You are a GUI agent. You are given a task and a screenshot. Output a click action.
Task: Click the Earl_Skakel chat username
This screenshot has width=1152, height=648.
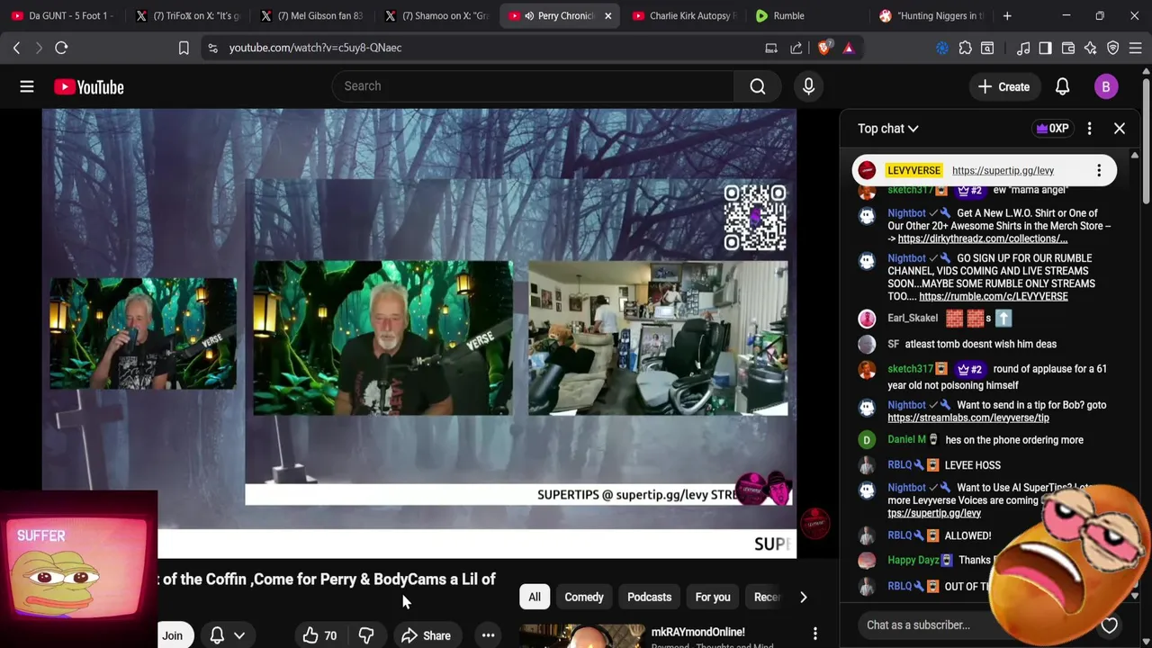[x=913, y=318]
